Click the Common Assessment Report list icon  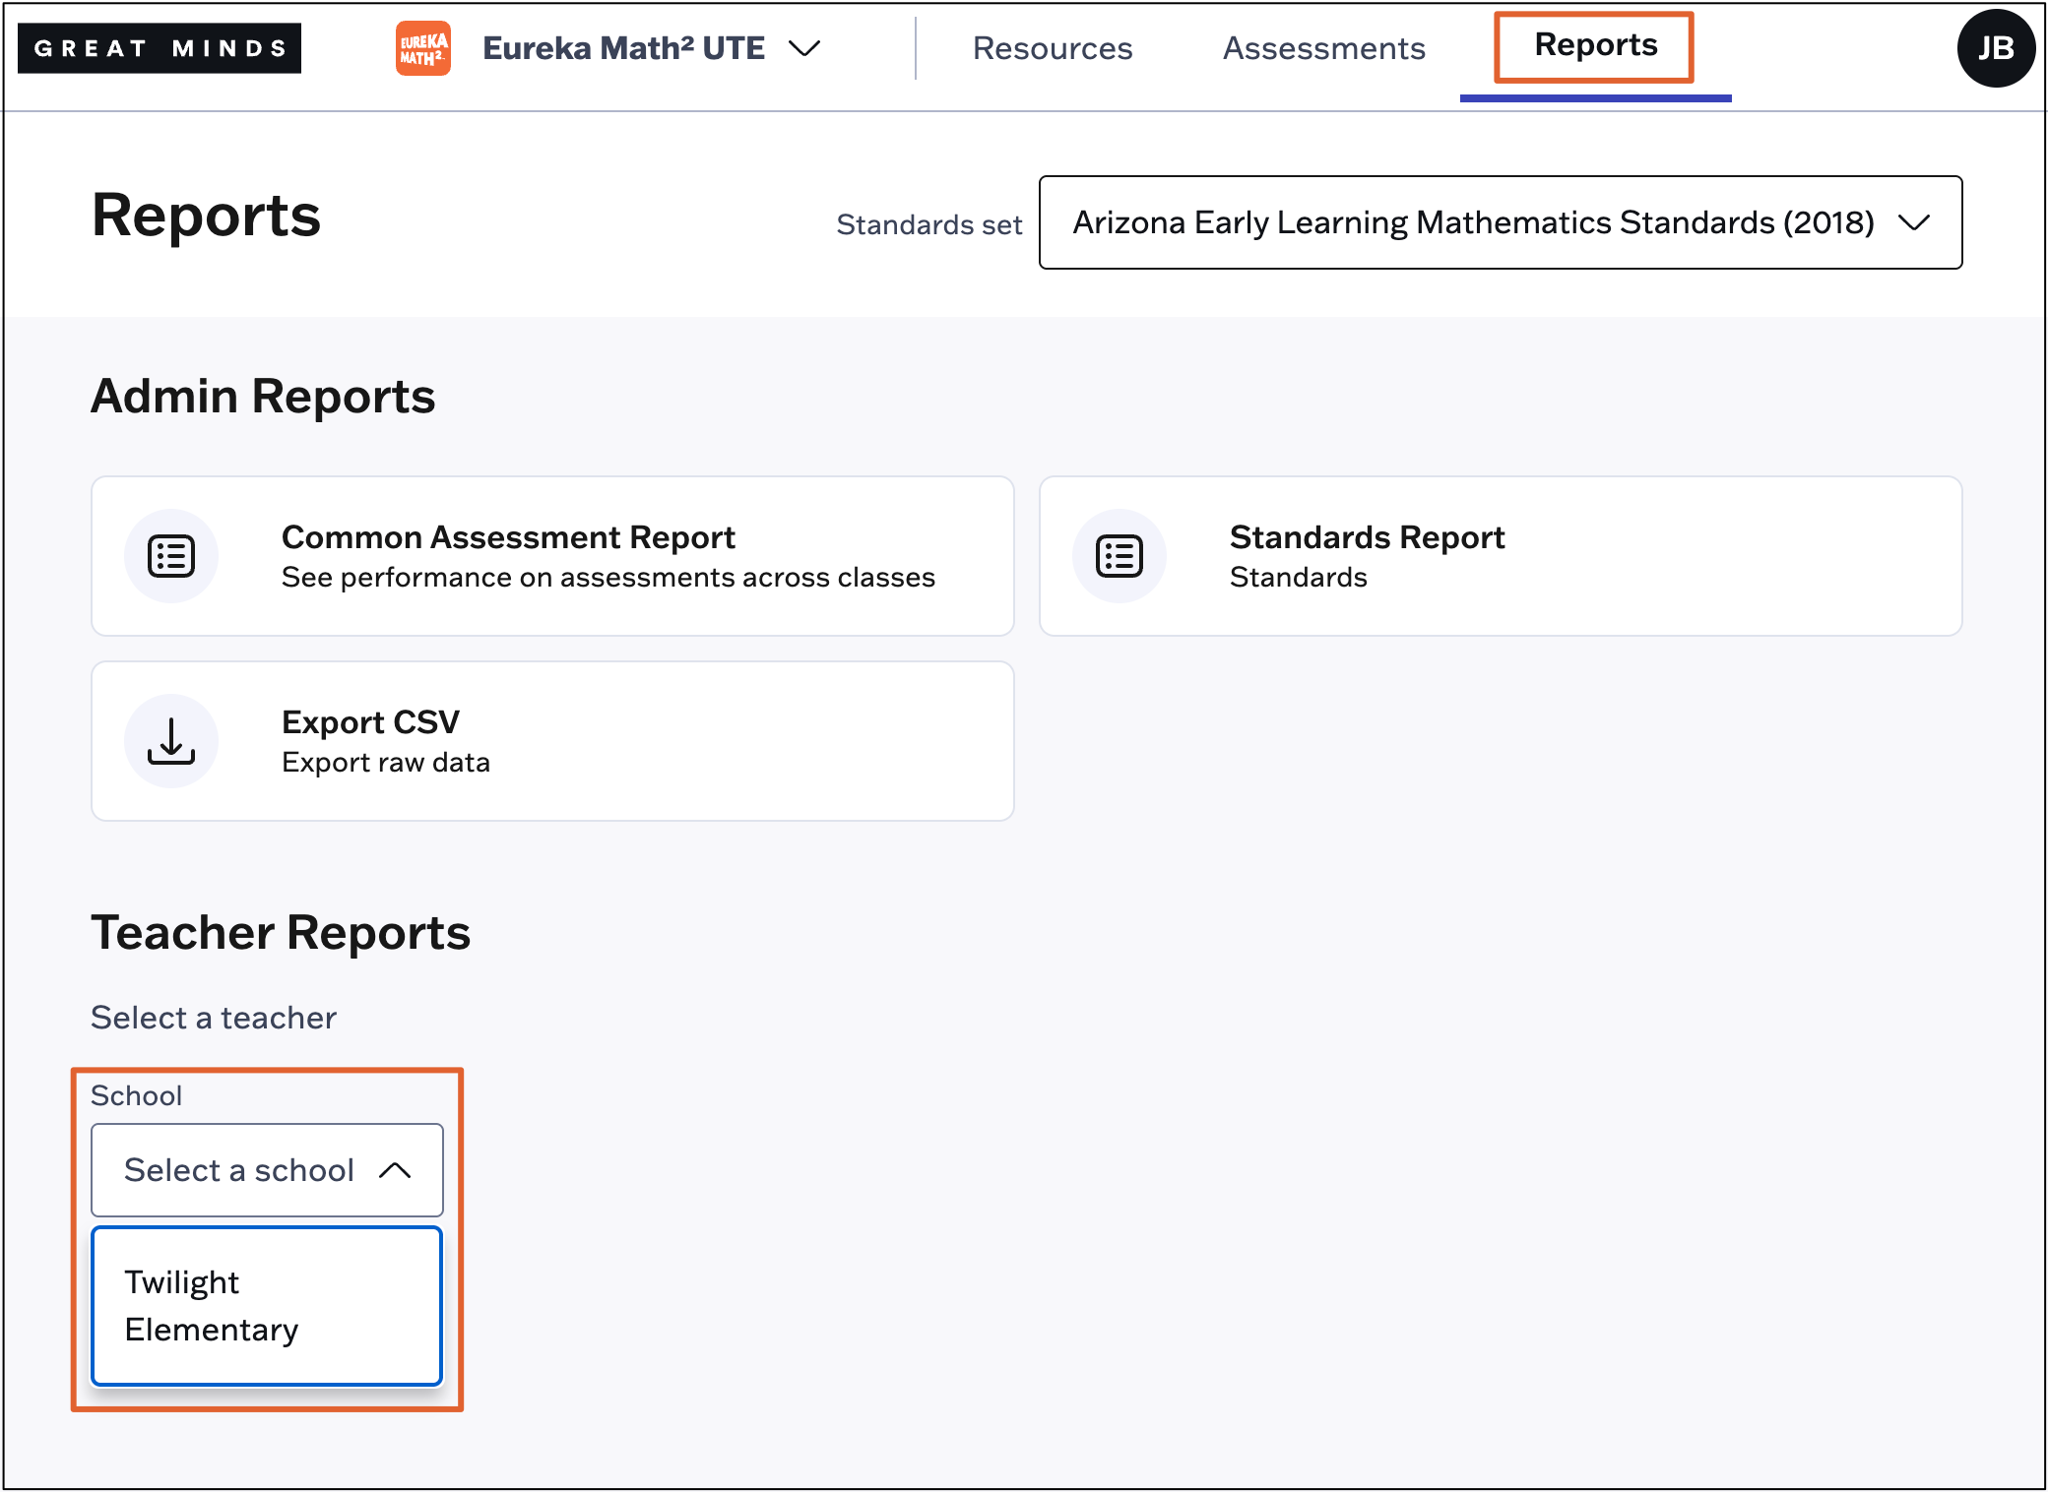pos(171,556)
